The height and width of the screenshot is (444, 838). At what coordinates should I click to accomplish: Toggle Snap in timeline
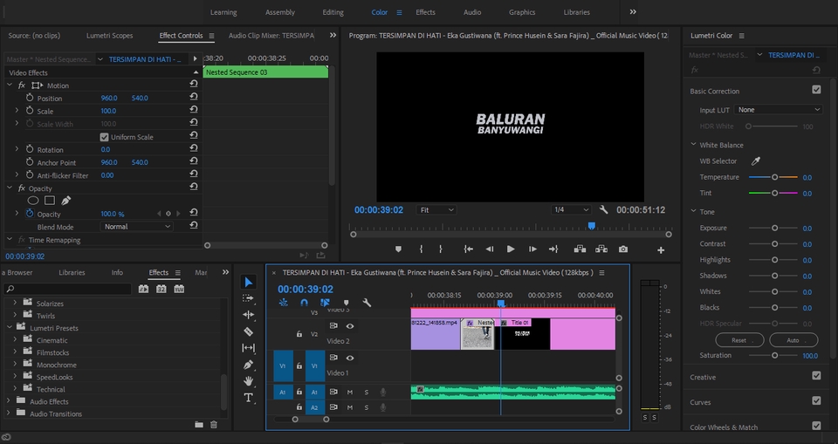point(304,303)
